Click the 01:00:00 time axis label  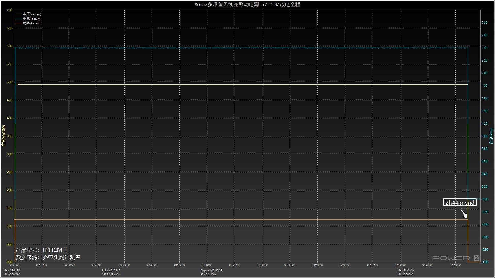179,265
